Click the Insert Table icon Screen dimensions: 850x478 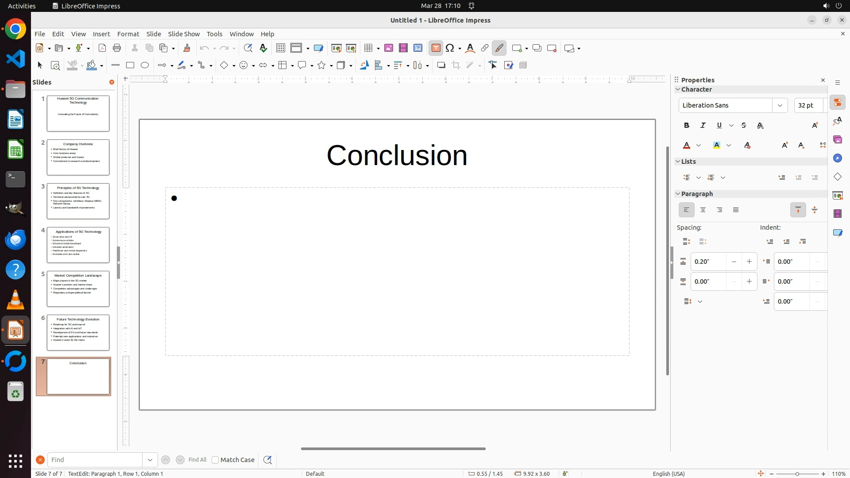tap(368, 48)
